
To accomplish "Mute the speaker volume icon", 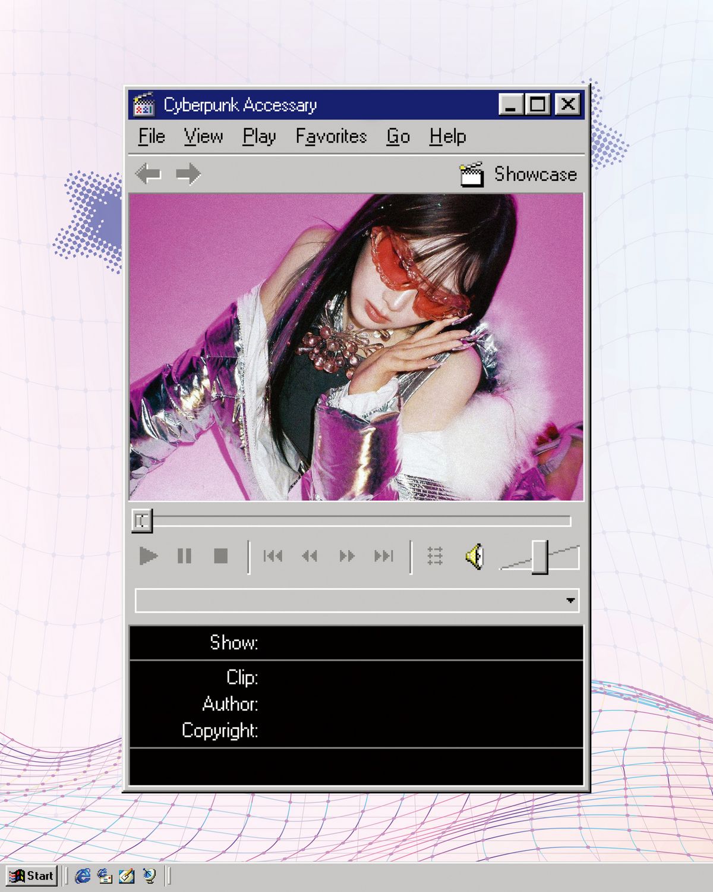I will pyautogui.click(x=474, y=557).
